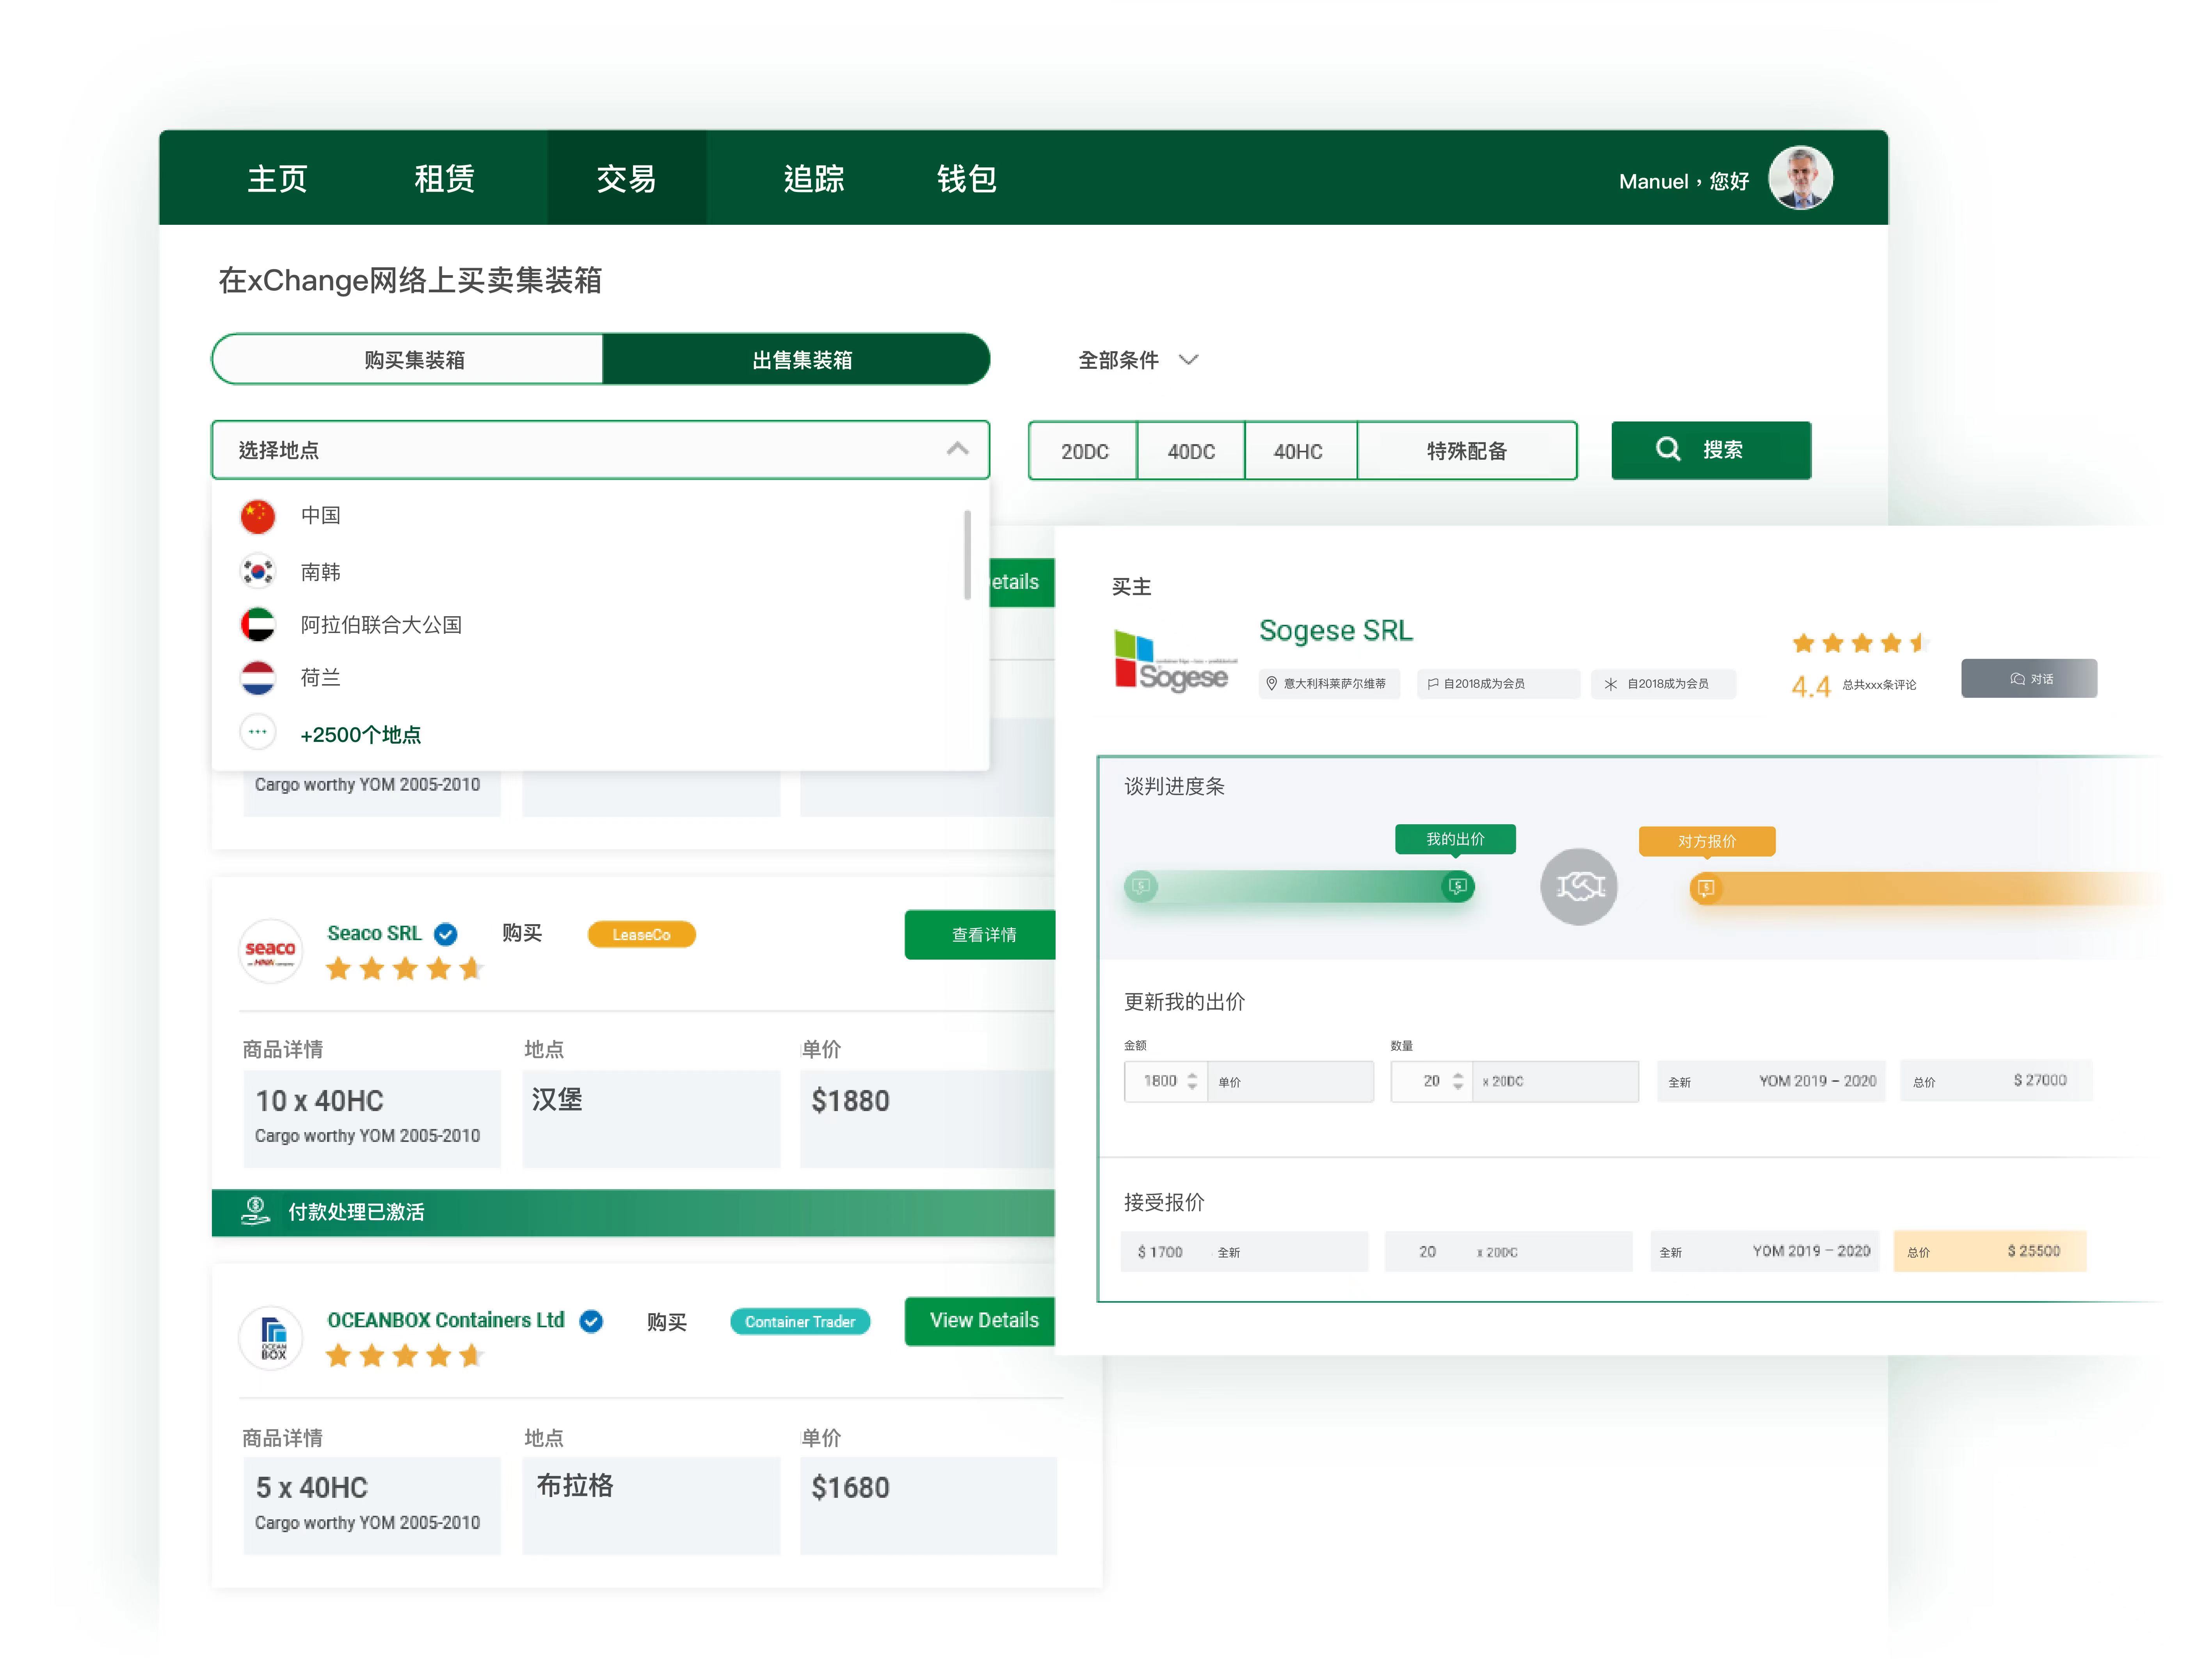The height and width of the screenshot is (1659, 2212).
Task: Click the $ 1700 accept offer field
Action: click(1245, 1252)
